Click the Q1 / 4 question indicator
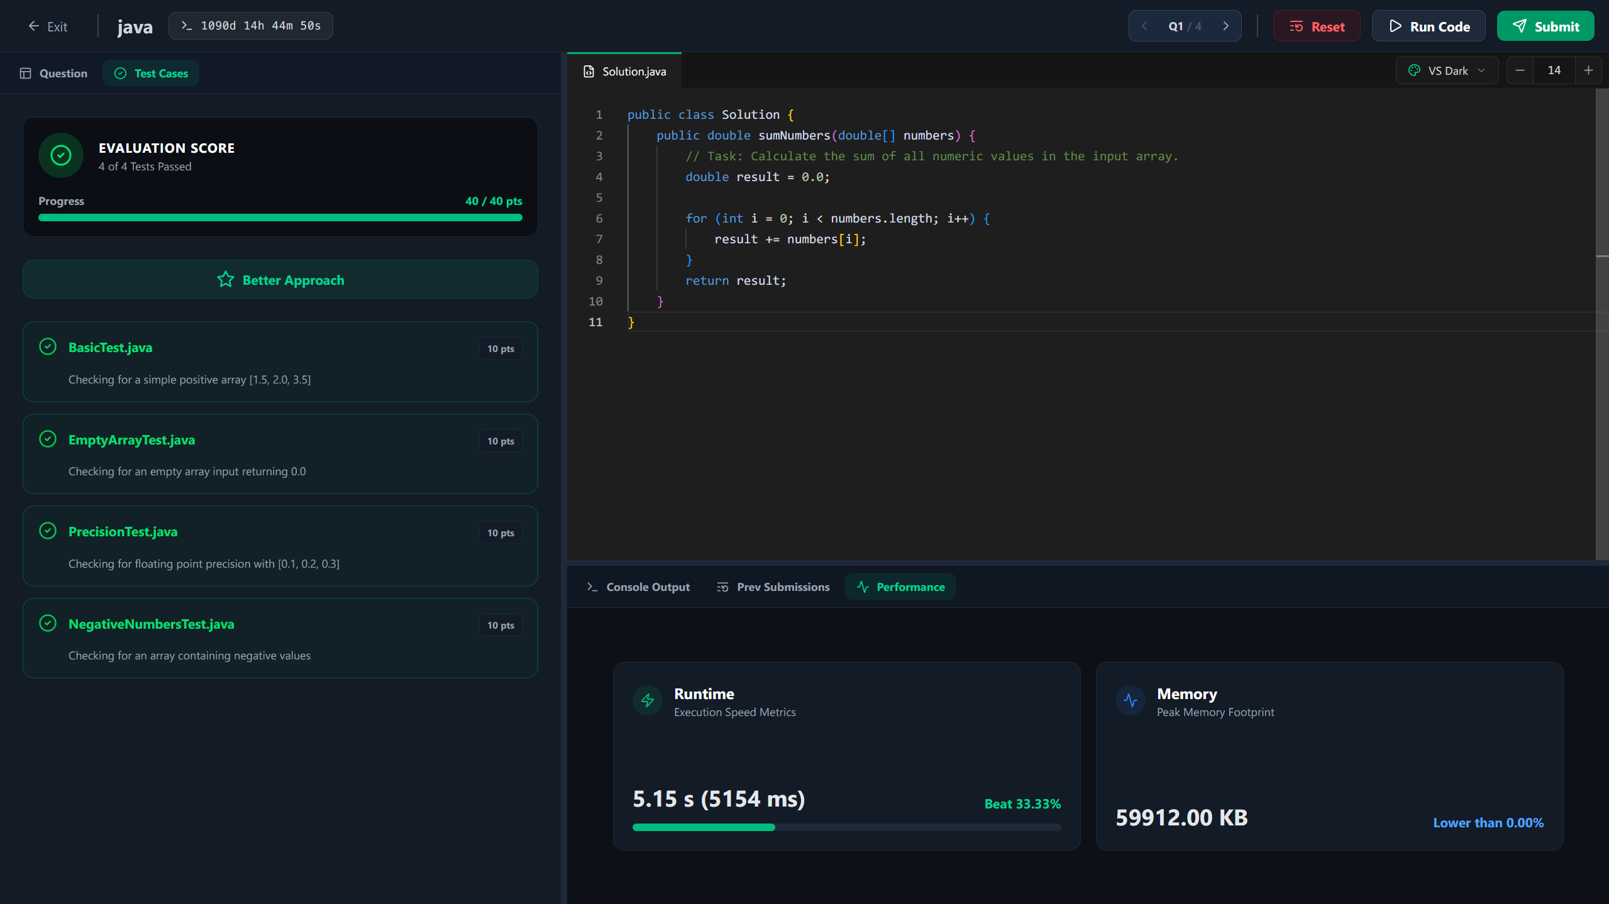Screen dimensions: 1609x904 click(x=1185, y=26)
